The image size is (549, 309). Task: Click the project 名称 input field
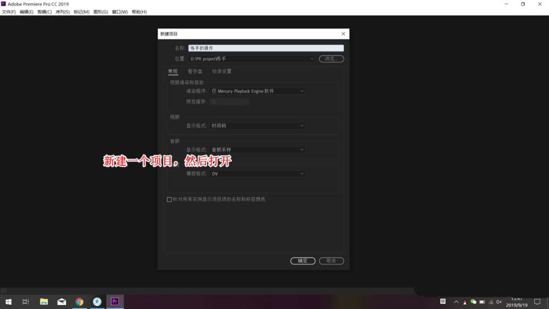tap(266, 48)
